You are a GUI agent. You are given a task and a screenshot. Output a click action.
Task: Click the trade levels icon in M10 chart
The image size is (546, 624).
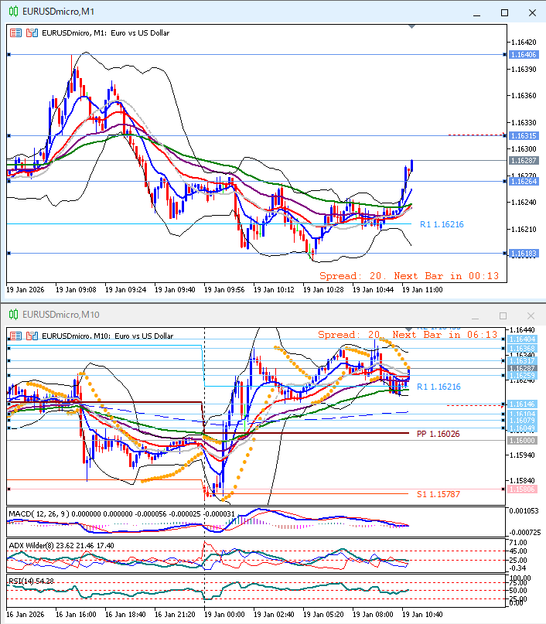32,336
